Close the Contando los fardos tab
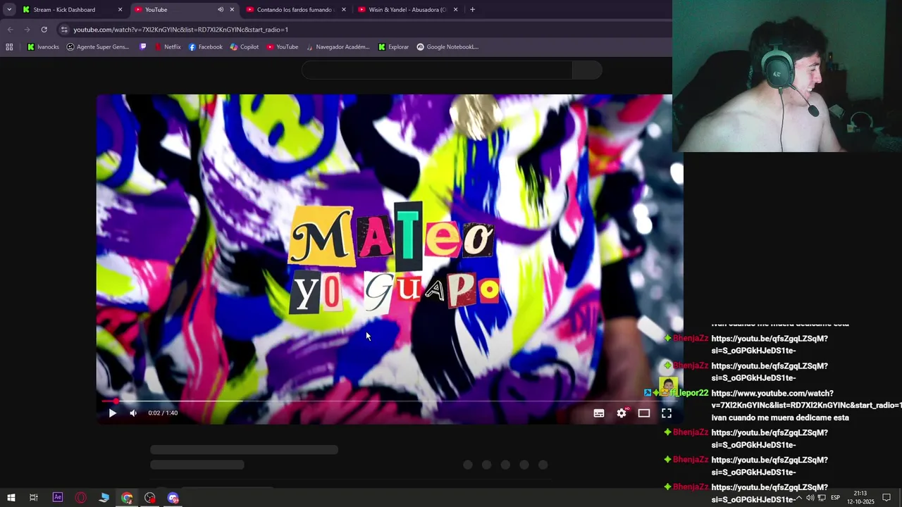 click(x=344, y=10)
